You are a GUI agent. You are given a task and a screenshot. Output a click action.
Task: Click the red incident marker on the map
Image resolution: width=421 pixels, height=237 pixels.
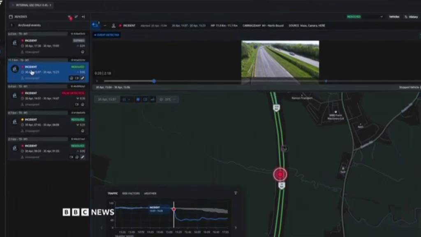(x=280, y=174)
